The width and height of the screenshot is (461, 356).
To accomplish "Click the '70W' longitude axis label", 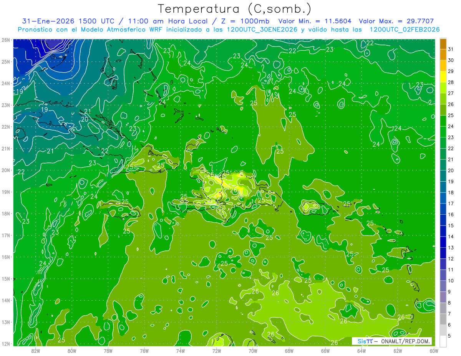I will (253, 351).
